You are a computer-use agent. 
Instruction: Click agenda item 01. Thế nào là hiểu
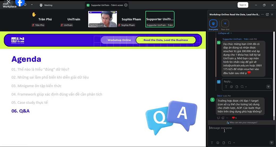[x=40, y=69]
